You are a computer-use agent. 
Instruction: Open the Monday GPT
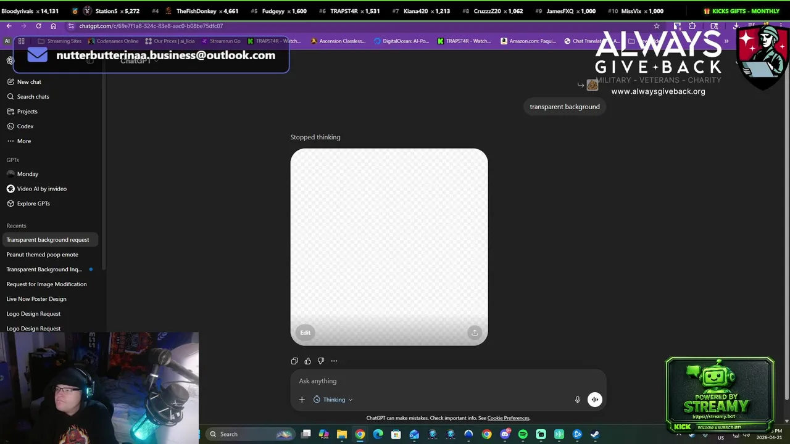point(51,174)
